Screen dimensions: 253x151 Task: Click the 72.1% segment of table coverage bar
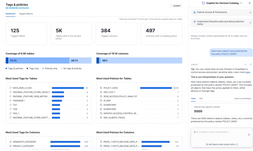39,60
